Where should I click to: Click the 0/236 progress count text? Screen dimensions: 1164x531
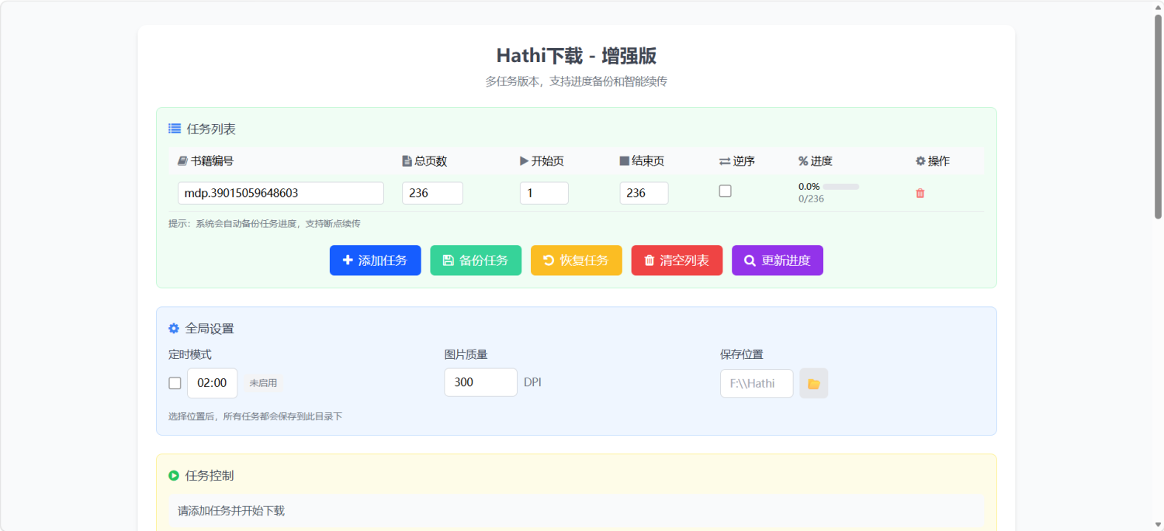click(811, 199)
